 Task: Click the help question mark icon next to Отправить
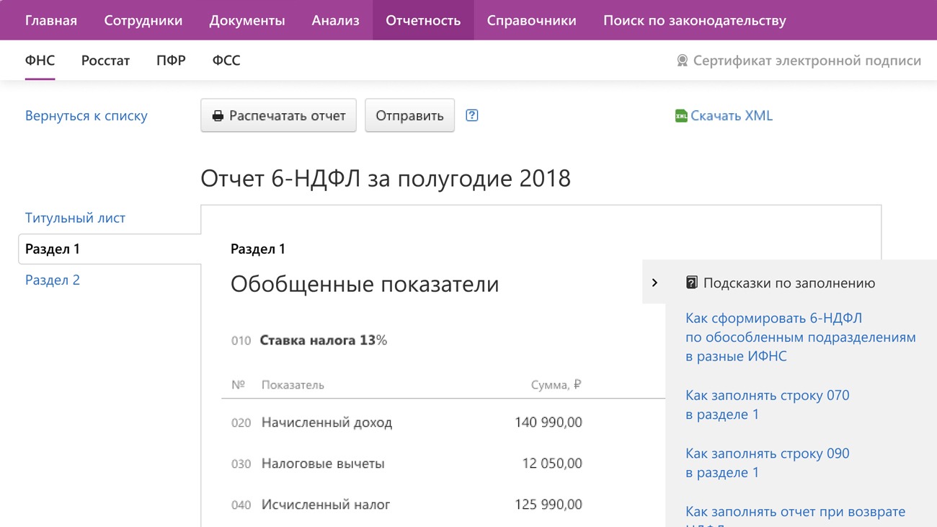point(472,115)
